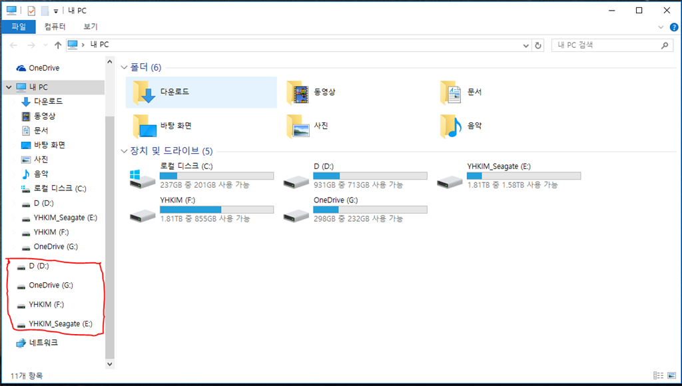Click the Help question mark icon
The width and height of the screenshot is (682, 386).
pos(674,27)
